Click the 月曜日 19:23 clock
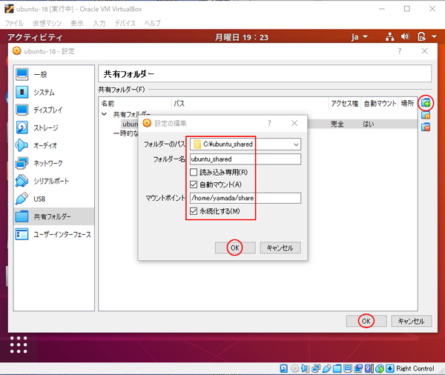The height and width of the screenshot is (375, 445). tap(242, 37)
